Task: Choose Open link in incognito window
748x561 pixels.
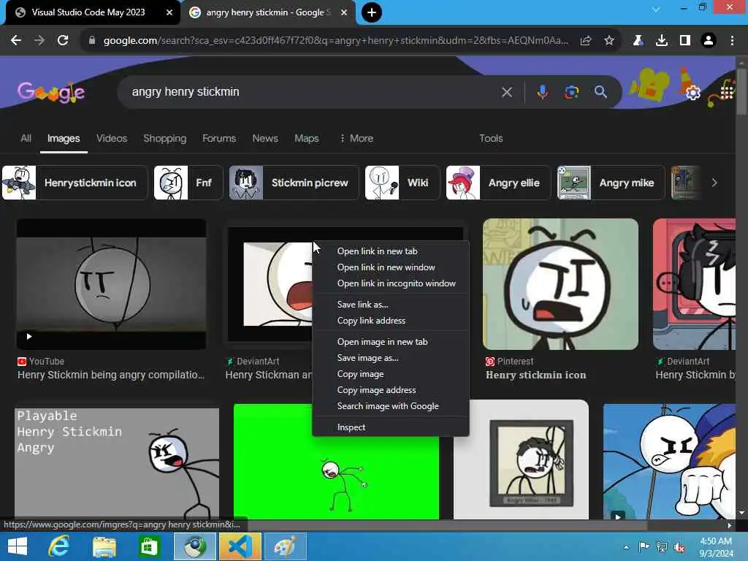Action: 390,283
